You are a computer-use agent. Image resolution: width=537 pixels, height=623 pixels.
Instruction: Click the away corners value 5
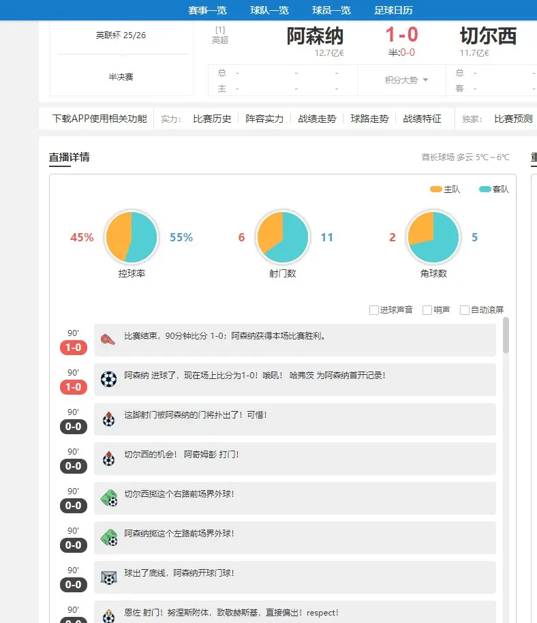(474, 238)
